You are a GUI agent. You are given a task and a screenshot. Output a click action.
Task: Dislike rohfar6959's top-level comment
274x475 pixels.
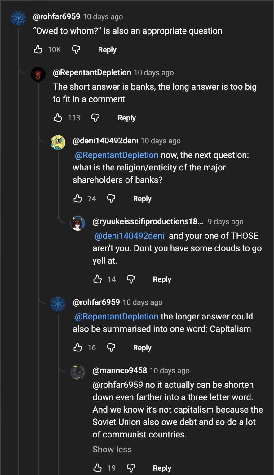tap(76, 49)
